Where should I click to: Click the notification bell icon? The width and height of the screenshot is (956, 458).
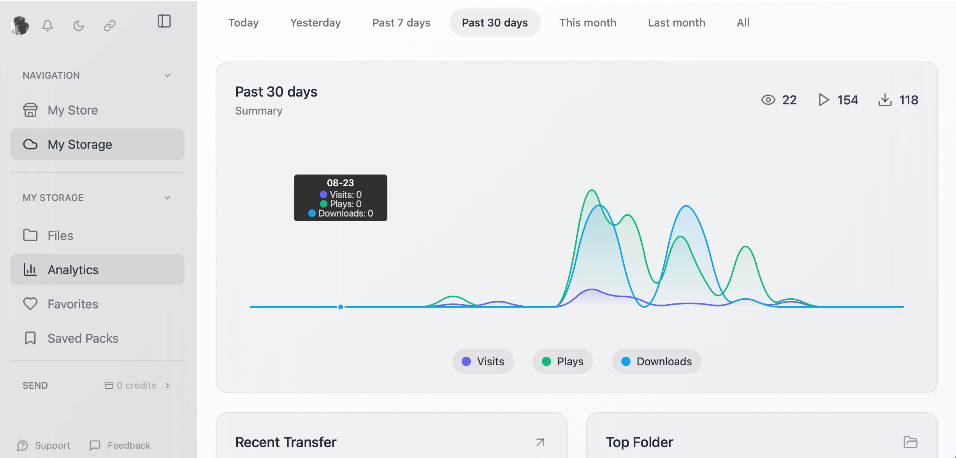pos(47,26)
